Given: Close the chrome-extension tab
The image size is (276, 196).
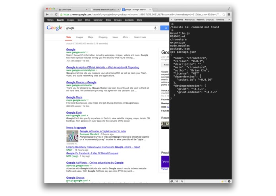Looking at the screenshot, I should [118, 10].
